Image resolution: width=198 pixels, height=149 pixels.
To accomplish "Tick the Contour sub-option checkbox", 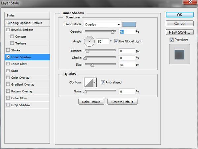I will point(12,37).
